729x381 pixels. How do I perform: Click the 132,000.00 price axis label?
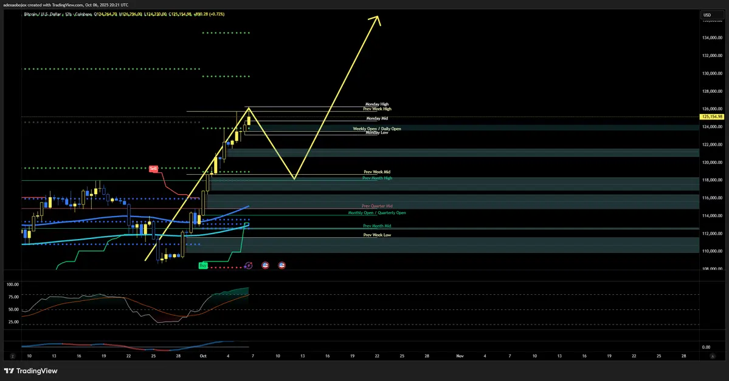712,56
